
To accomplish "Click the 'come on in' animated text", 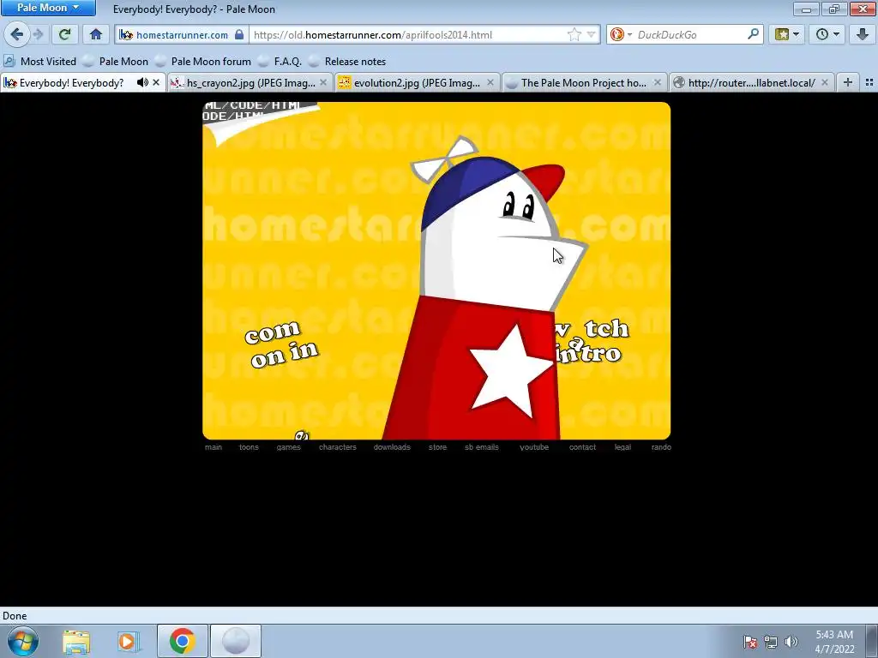I will click(281, 344).
